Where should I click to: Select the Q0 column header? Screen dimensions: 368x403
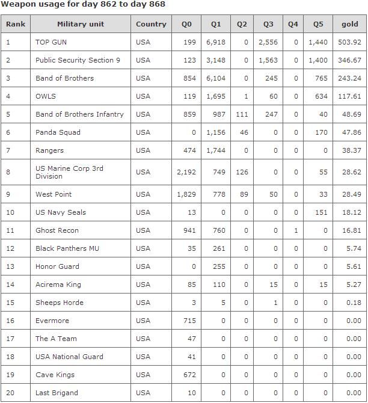[x=186, y=24]
